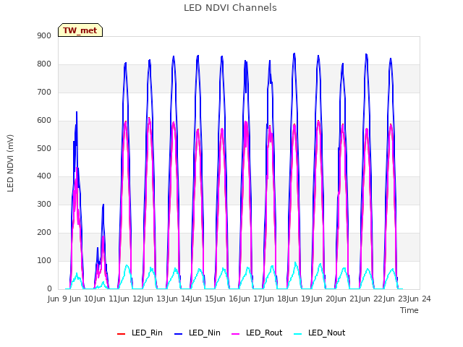Screen dimensions: 463x347
Task: Click the 800 y-axis tick value
Action: pos(44,64)
